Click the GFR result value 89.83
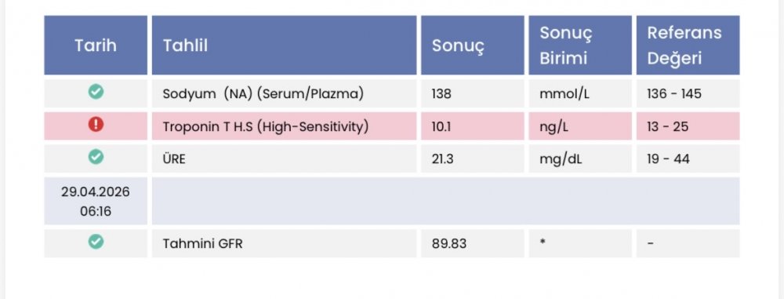 click(x=449, y=243)
